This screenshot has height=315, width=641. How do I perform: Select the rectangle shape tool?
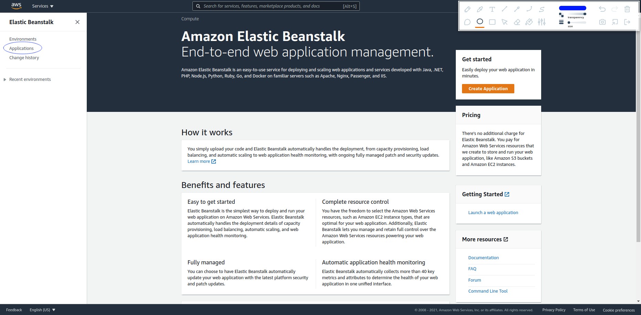tap(492, 22)
